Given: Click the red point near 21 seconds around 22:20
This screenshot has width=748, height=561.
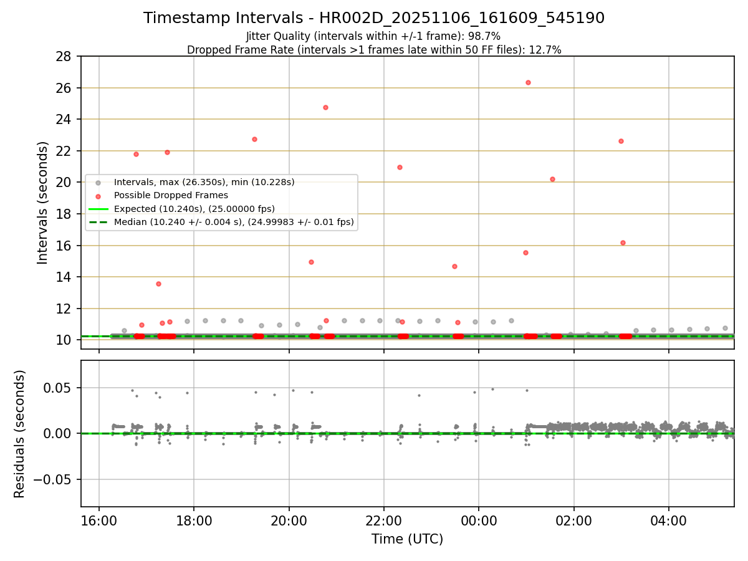Looking at the screenshot, I should [x=400, y=167].
